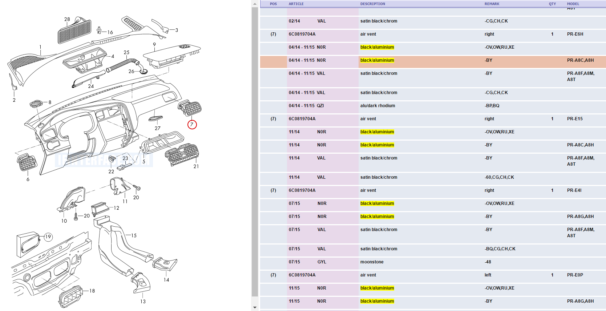Click model 'PR-E6H' cell
Image resolution: width=606 pixels, height=311 pixels.
[x=575, y=34]
